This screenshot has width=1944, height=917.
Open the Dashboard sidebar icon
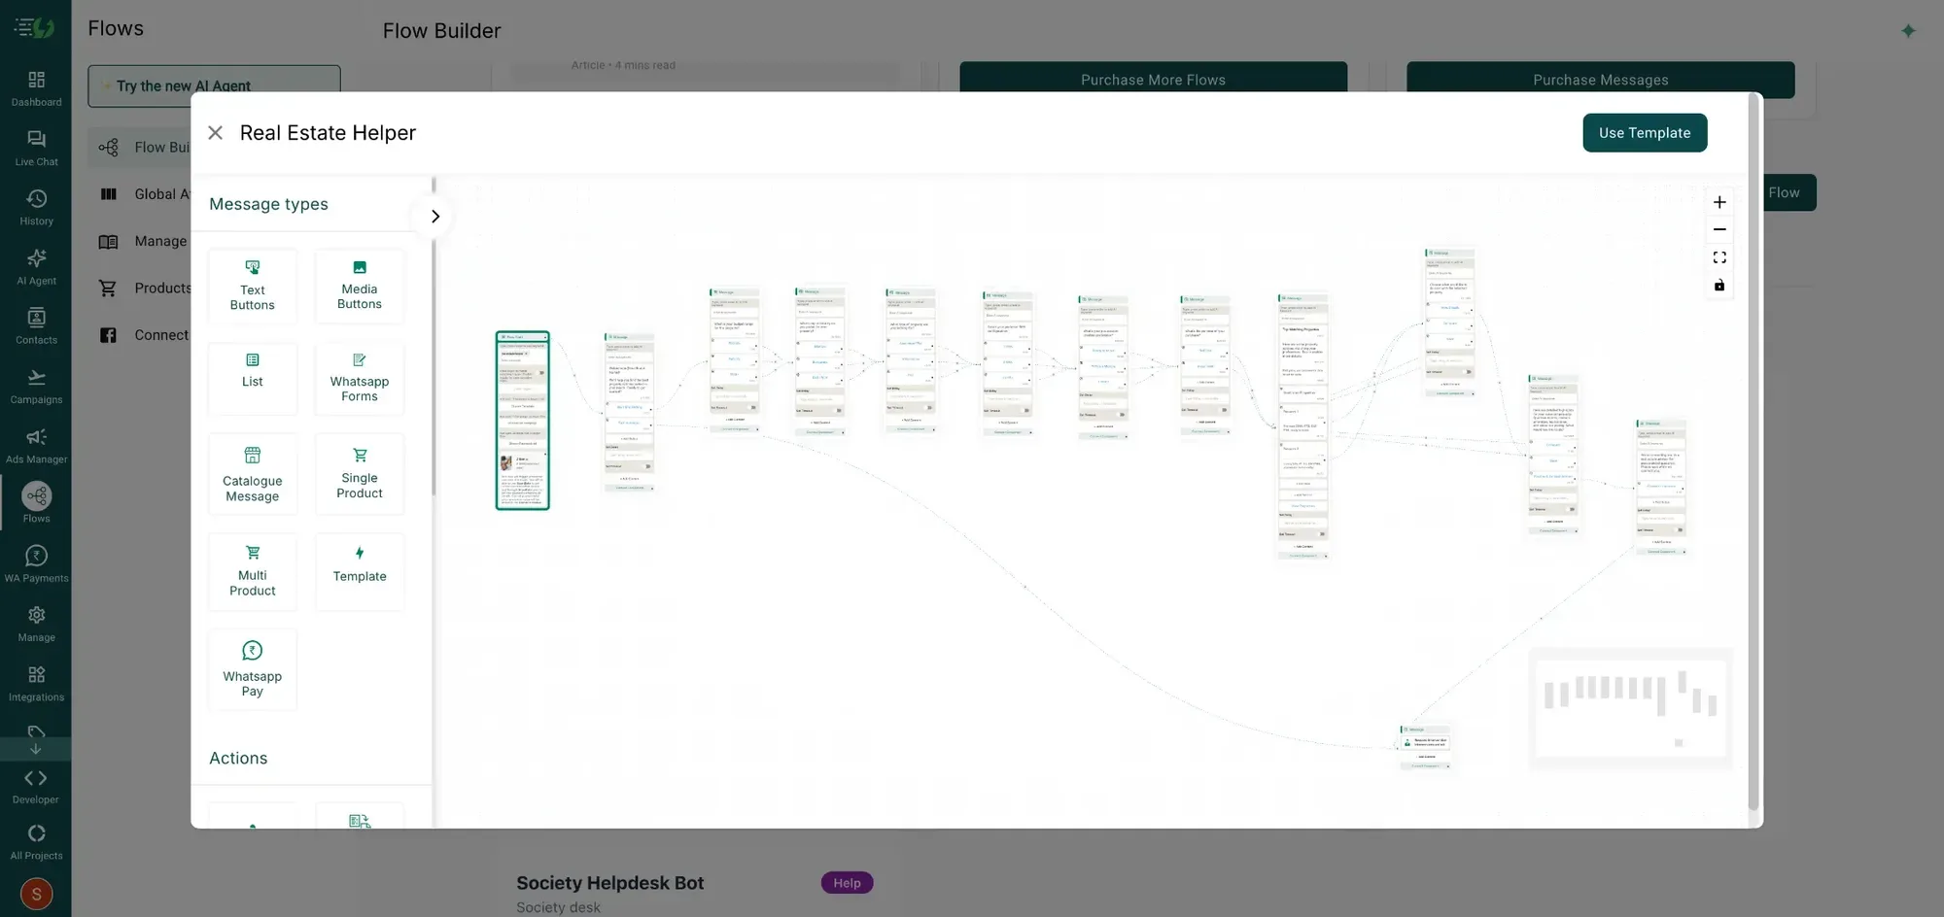click(36, 87)
